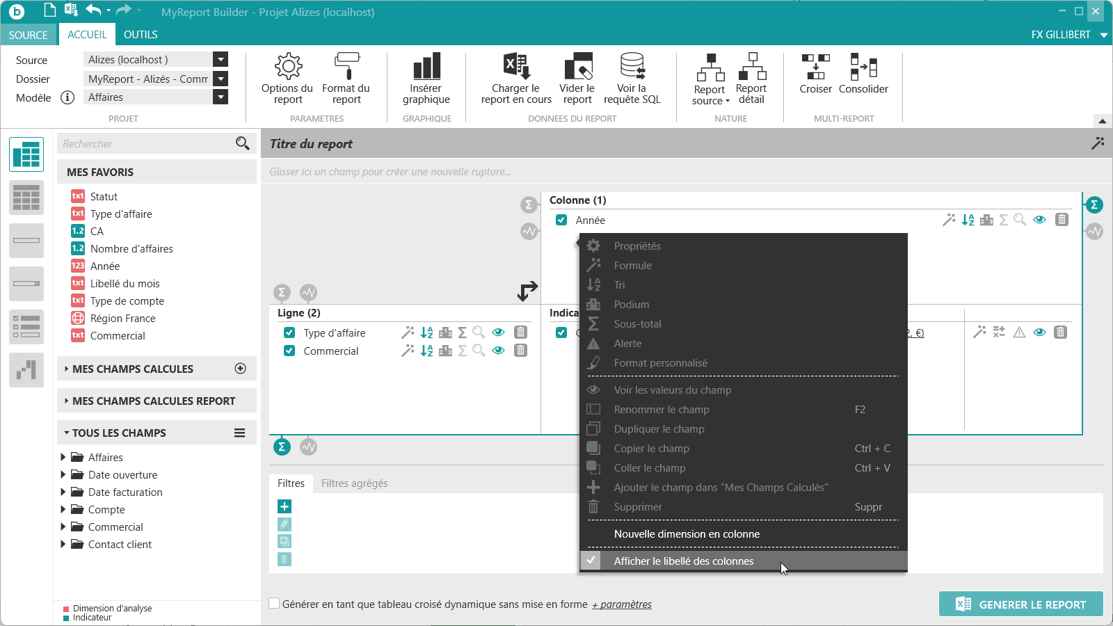
Task: Enable the tableau croisé dynamique checkbox
Action: click(275, 604)
